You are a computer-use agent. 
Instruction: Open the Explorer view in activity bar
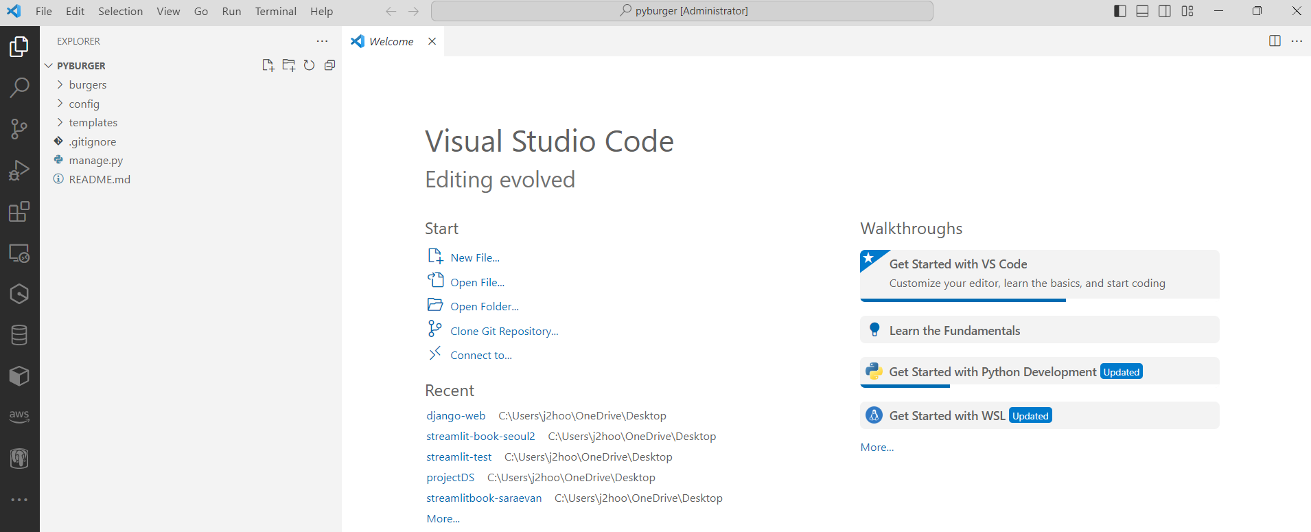[x=19, y=47]
